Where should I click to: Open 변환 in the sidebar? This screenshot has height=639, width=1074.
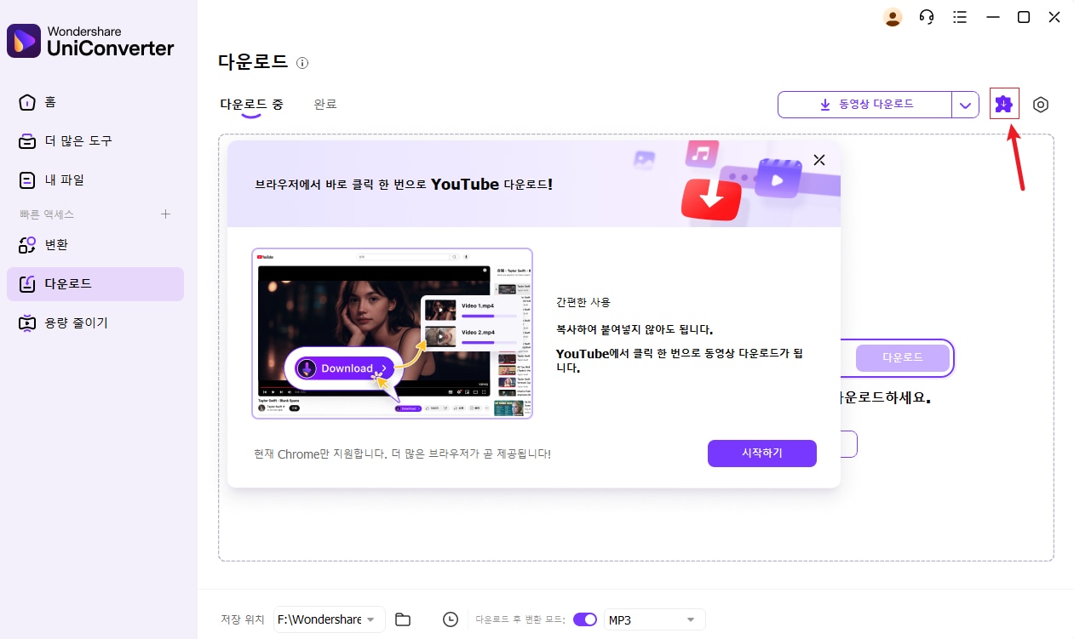coord(56,244)
